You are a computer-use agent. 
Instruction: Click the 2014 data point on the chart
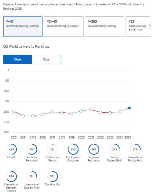[23, 116]
